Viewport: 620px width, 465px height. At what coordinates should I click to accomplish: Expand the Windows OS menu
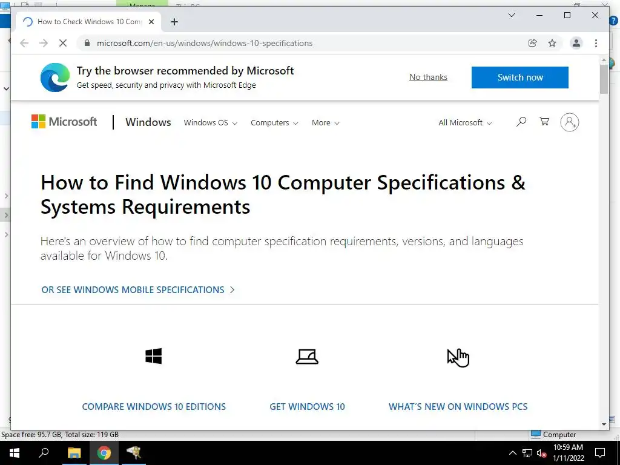(210, 122)
